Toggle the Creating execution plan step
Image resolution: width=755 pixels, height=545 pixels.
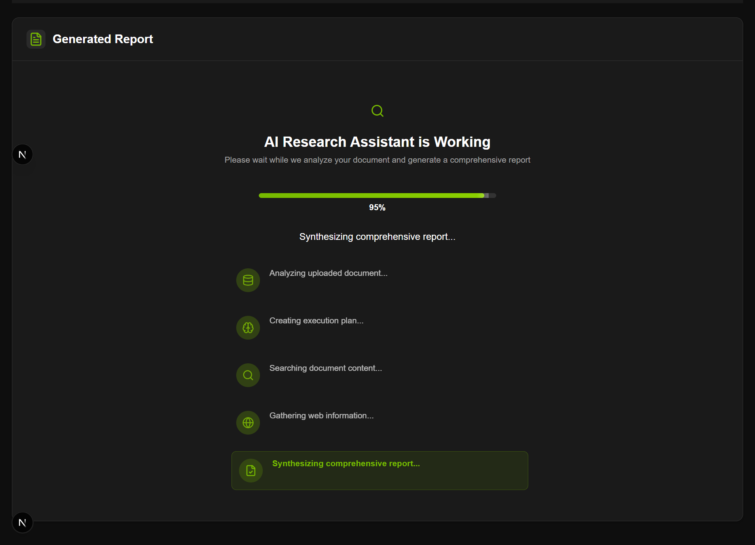pos(316,321)
